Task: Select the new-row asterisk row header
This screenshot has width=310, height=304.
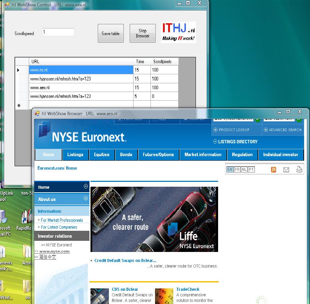Action: point(22,105)
